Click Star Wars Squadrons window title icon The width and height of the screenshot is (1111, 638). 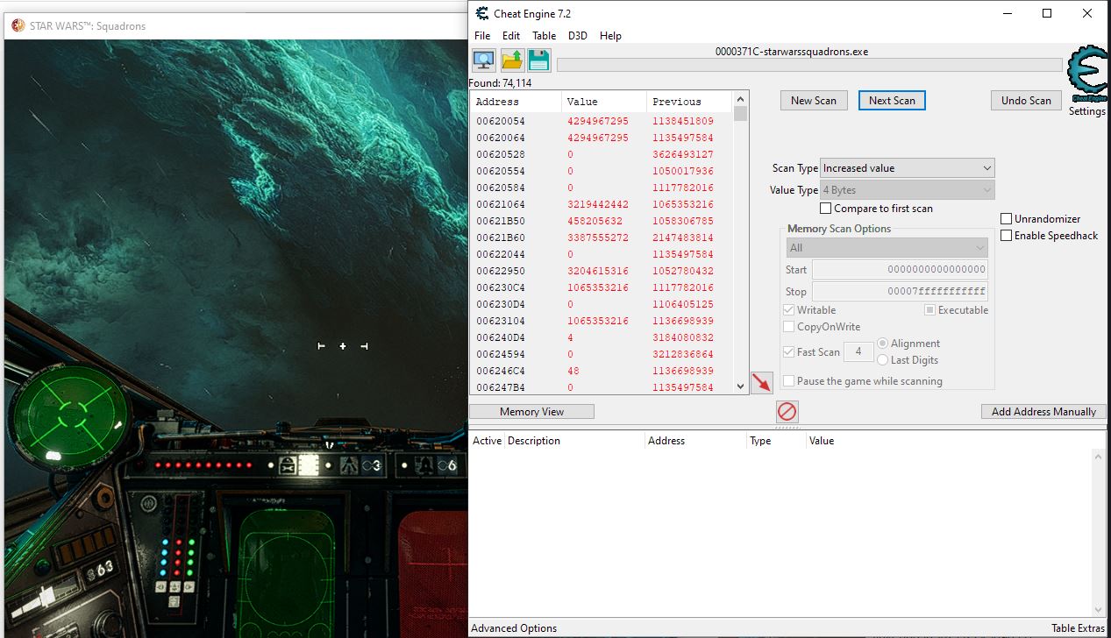tap(18, 25)
